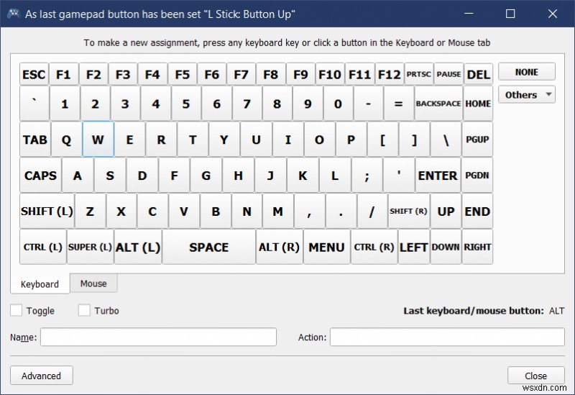Screen dimensions: 575x395
Task: Assign the END key
Action: click(x=477, y=211)
